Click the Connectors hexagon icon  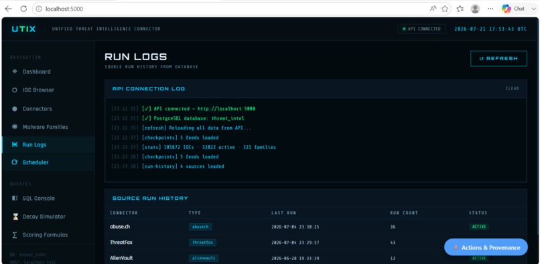15,109
